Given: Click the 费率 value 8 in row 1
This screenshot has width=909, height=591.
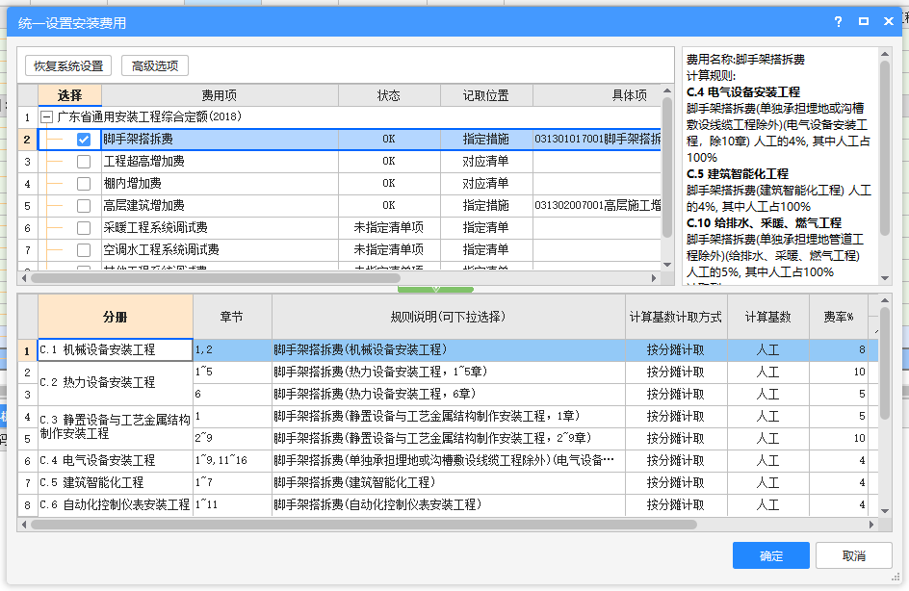Looking at the screenshot, I should click(x=839, y=350).
